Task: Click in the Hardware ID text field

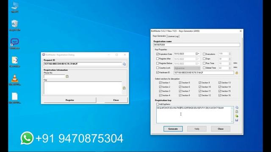Action: click(204, 73)
